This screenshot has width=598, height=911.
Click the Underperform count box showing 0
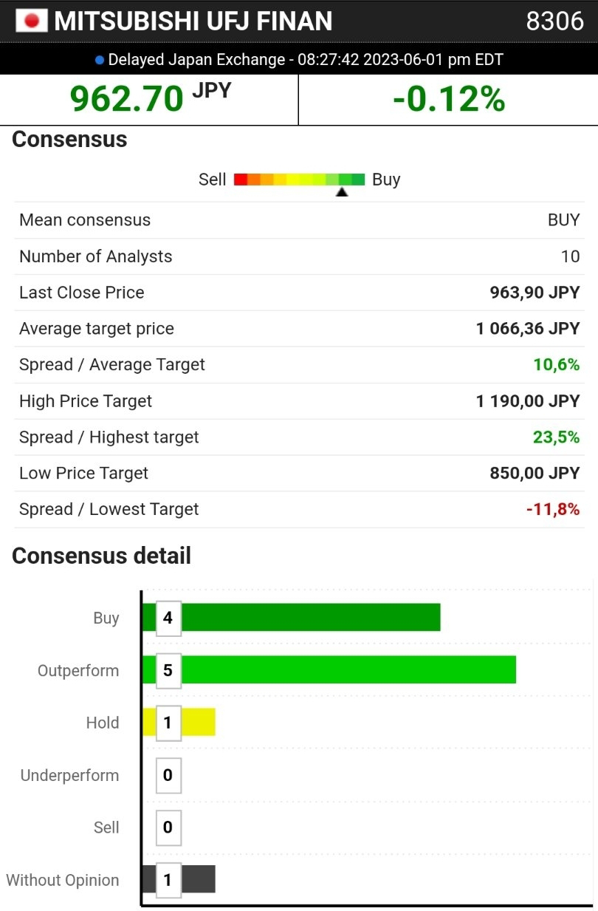tap(168, 775)
